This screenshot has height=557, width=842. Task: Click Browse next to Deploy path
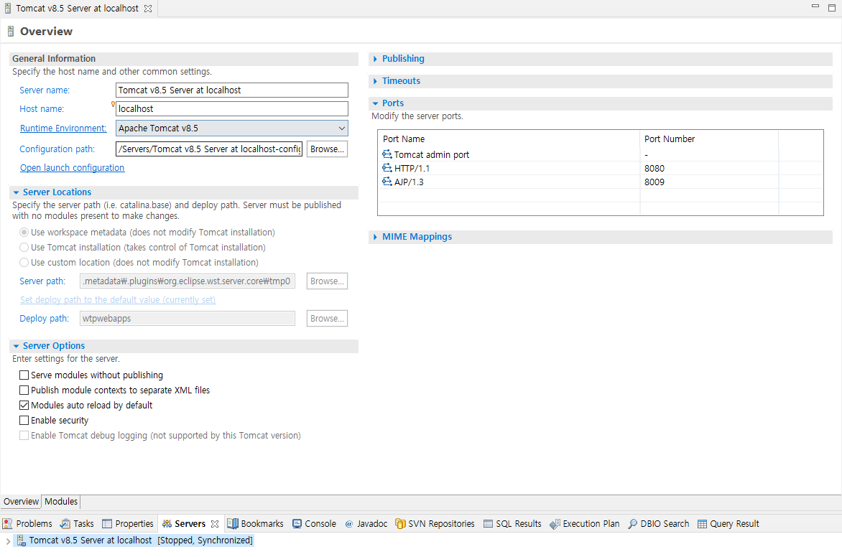tap(327, 318)
